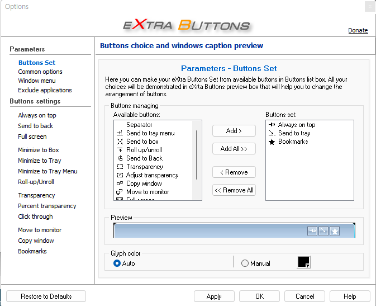Click the Bookmarks star button in preview caption
This screenshot has width=376, height=306.
(x=335, y=231)
